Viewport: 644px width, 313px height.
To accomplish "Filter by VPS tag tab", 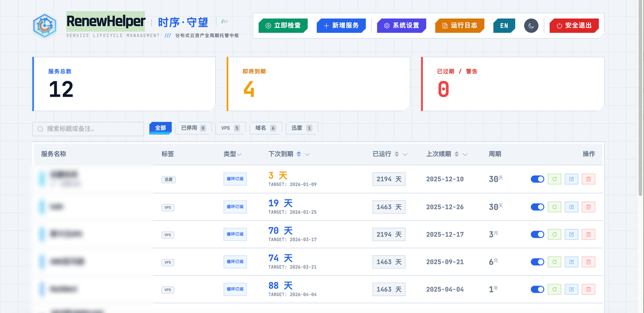I will coord(231,128).
